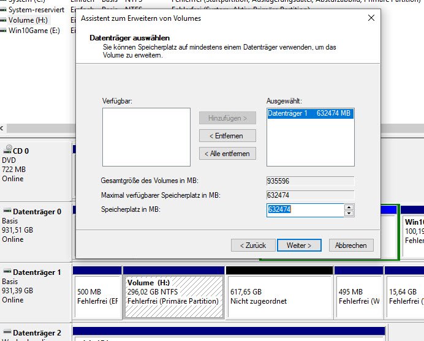The image size is (424, 341).
Task: Click the CD 0 DVD drive icon
Action: tap(7, 149)
